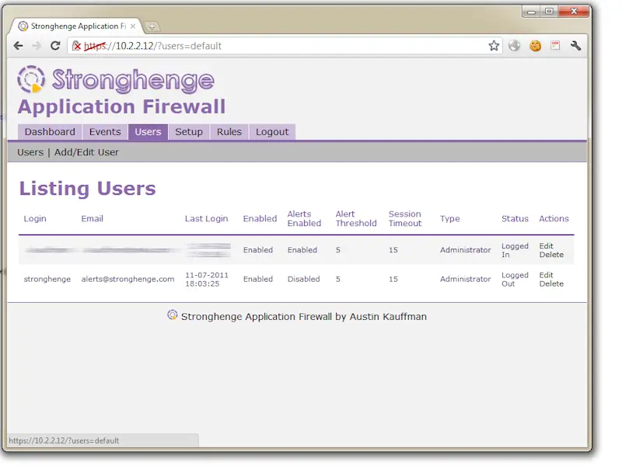The height and width of the screenshot is (466, 622).
Task: Close the browser window
Action: tap(574, 12)
